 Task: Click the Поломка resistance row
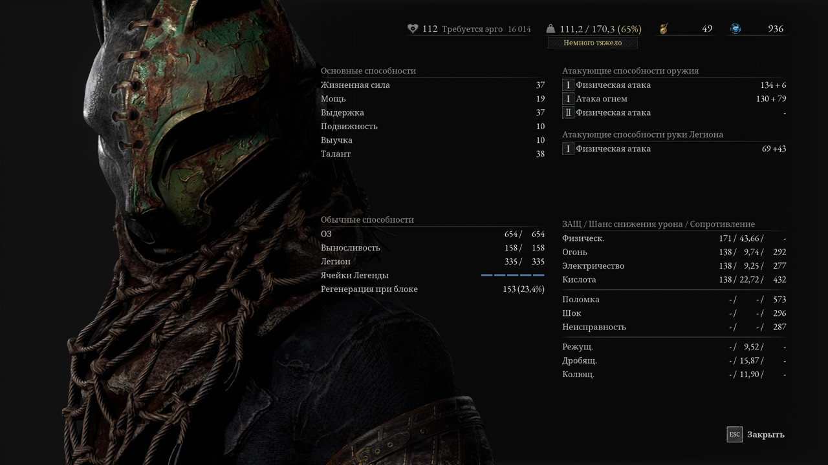tap(674, 300)
